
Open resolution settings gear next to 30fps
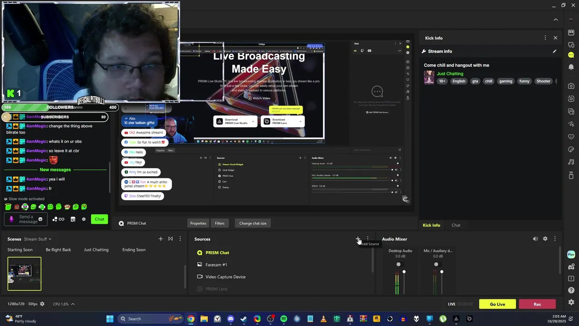click(x=42, y=304)
